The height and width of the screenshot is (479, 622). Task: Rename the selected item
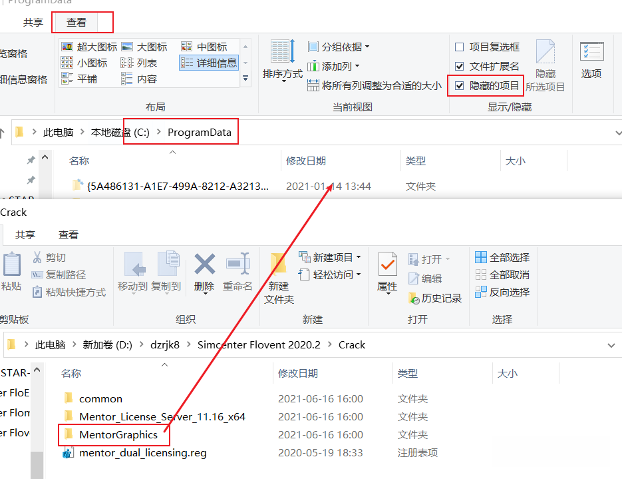tap(237, 272)
